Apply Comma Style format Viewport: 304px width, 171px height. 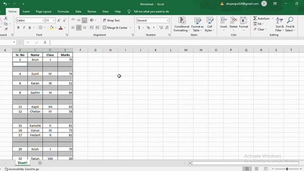click(154, 28)
